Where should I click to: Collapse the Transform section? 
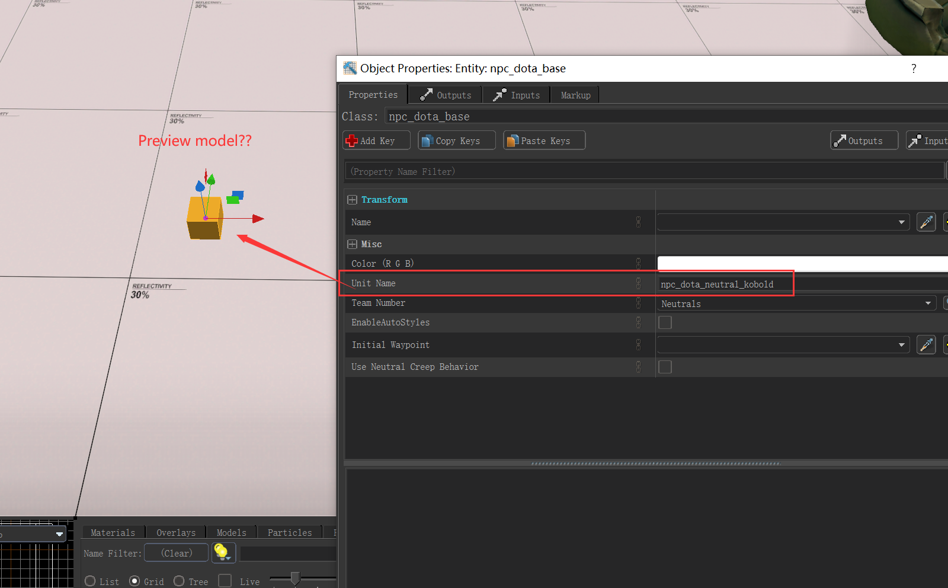(x=352, y=200)
